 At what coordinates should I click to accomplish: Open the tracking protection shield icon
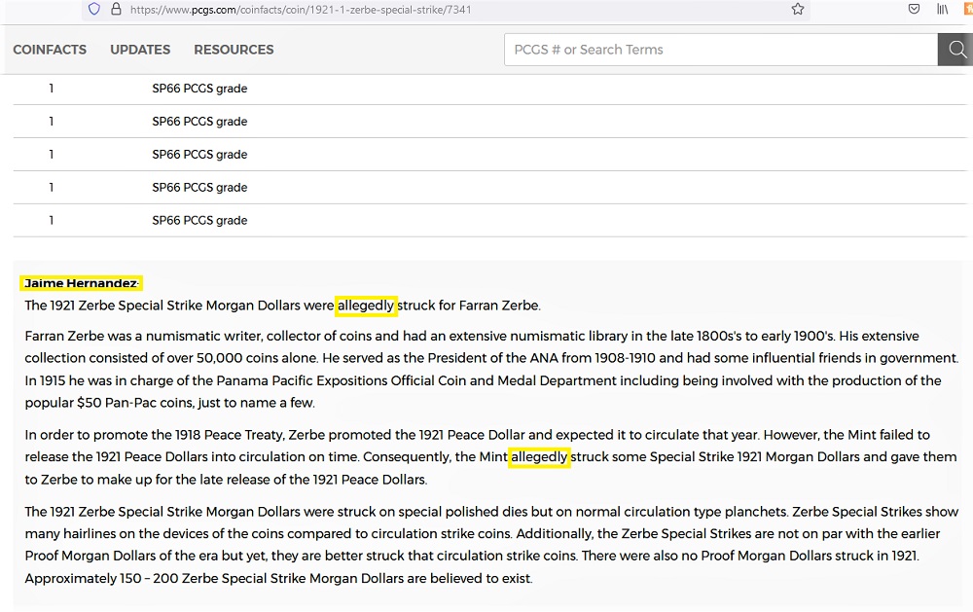[x=94, y=10]
